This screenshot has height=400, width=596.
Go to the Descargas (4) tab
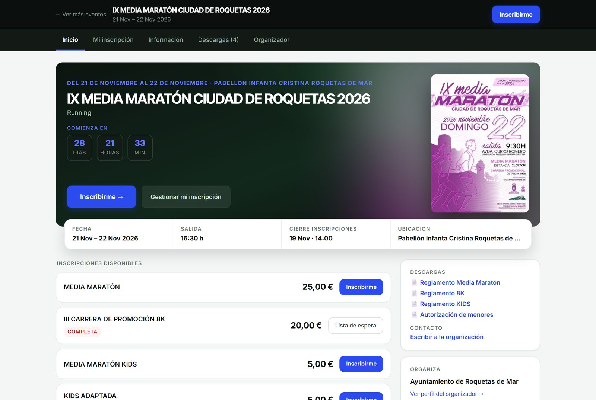(x=218, y=40)
